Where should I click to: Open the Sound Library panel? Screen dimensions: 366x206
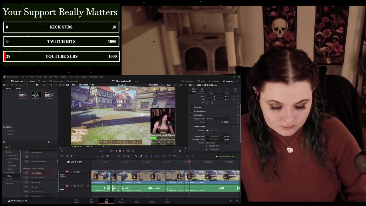pyautogui.click(x=56, y=81)
